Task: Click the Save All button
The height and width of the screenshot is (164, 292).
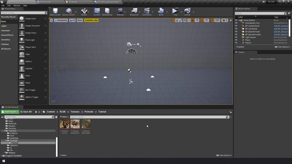Action: pos(26,112)
